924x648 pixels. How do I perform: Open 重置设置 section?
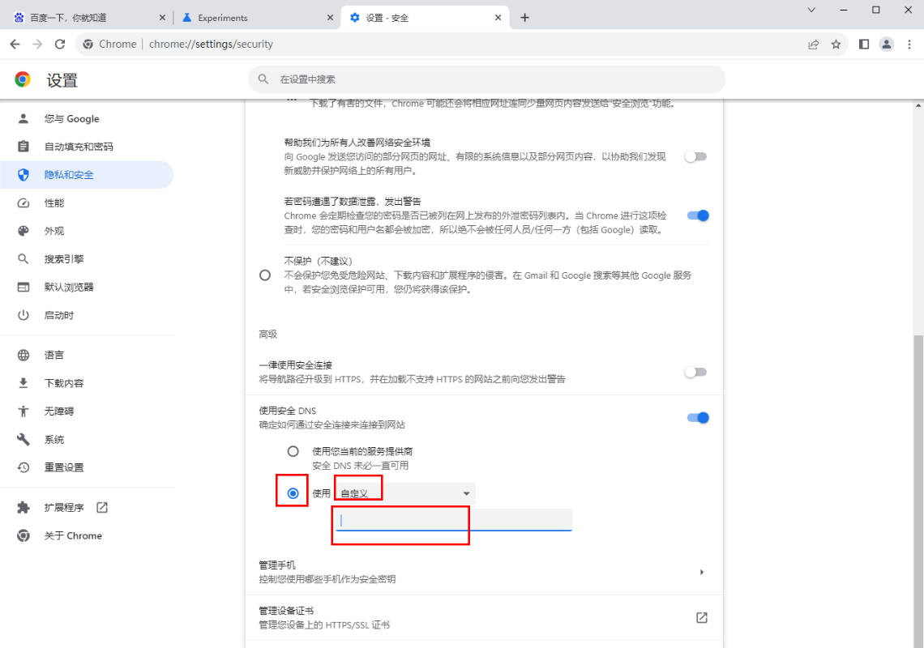(x=88, y=467)
